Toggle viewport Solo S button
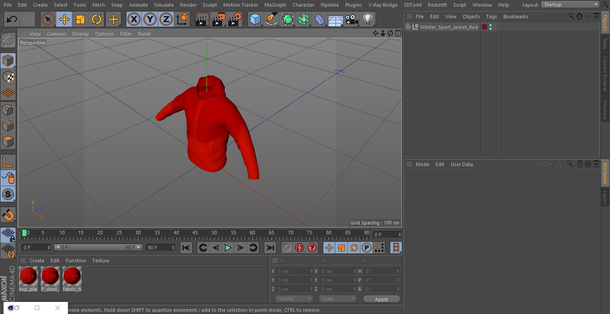The image size is (610, 314). 8,194
